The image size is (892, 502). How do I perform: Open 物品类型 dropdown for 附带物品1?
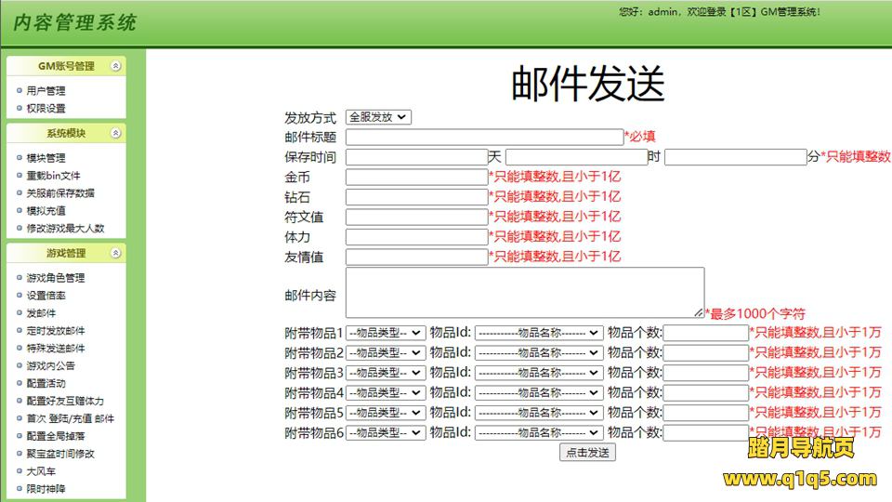[x=386, y=333]
